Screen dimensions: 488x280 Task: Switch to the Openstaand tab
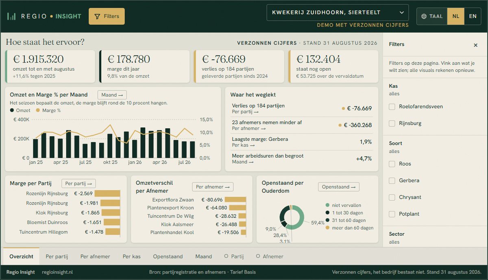click(168, 256)
